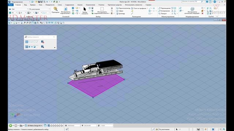This screenshot has height=131, width=234.
Task: Open the Утилиты ribbon tab
Action: point(101,5)
